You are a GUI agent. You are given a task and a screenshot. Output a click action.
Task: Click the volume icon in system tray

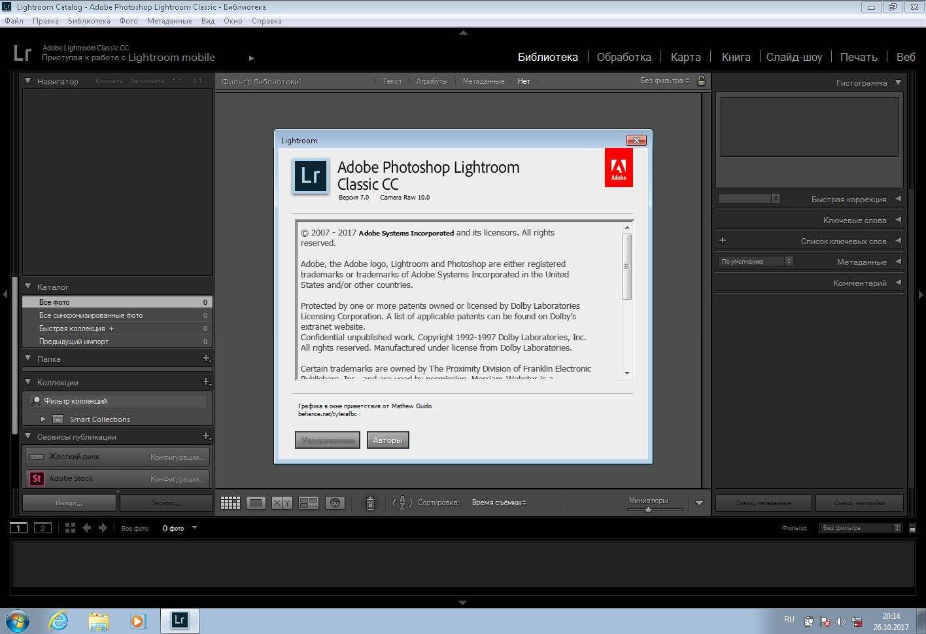point(840,622)
